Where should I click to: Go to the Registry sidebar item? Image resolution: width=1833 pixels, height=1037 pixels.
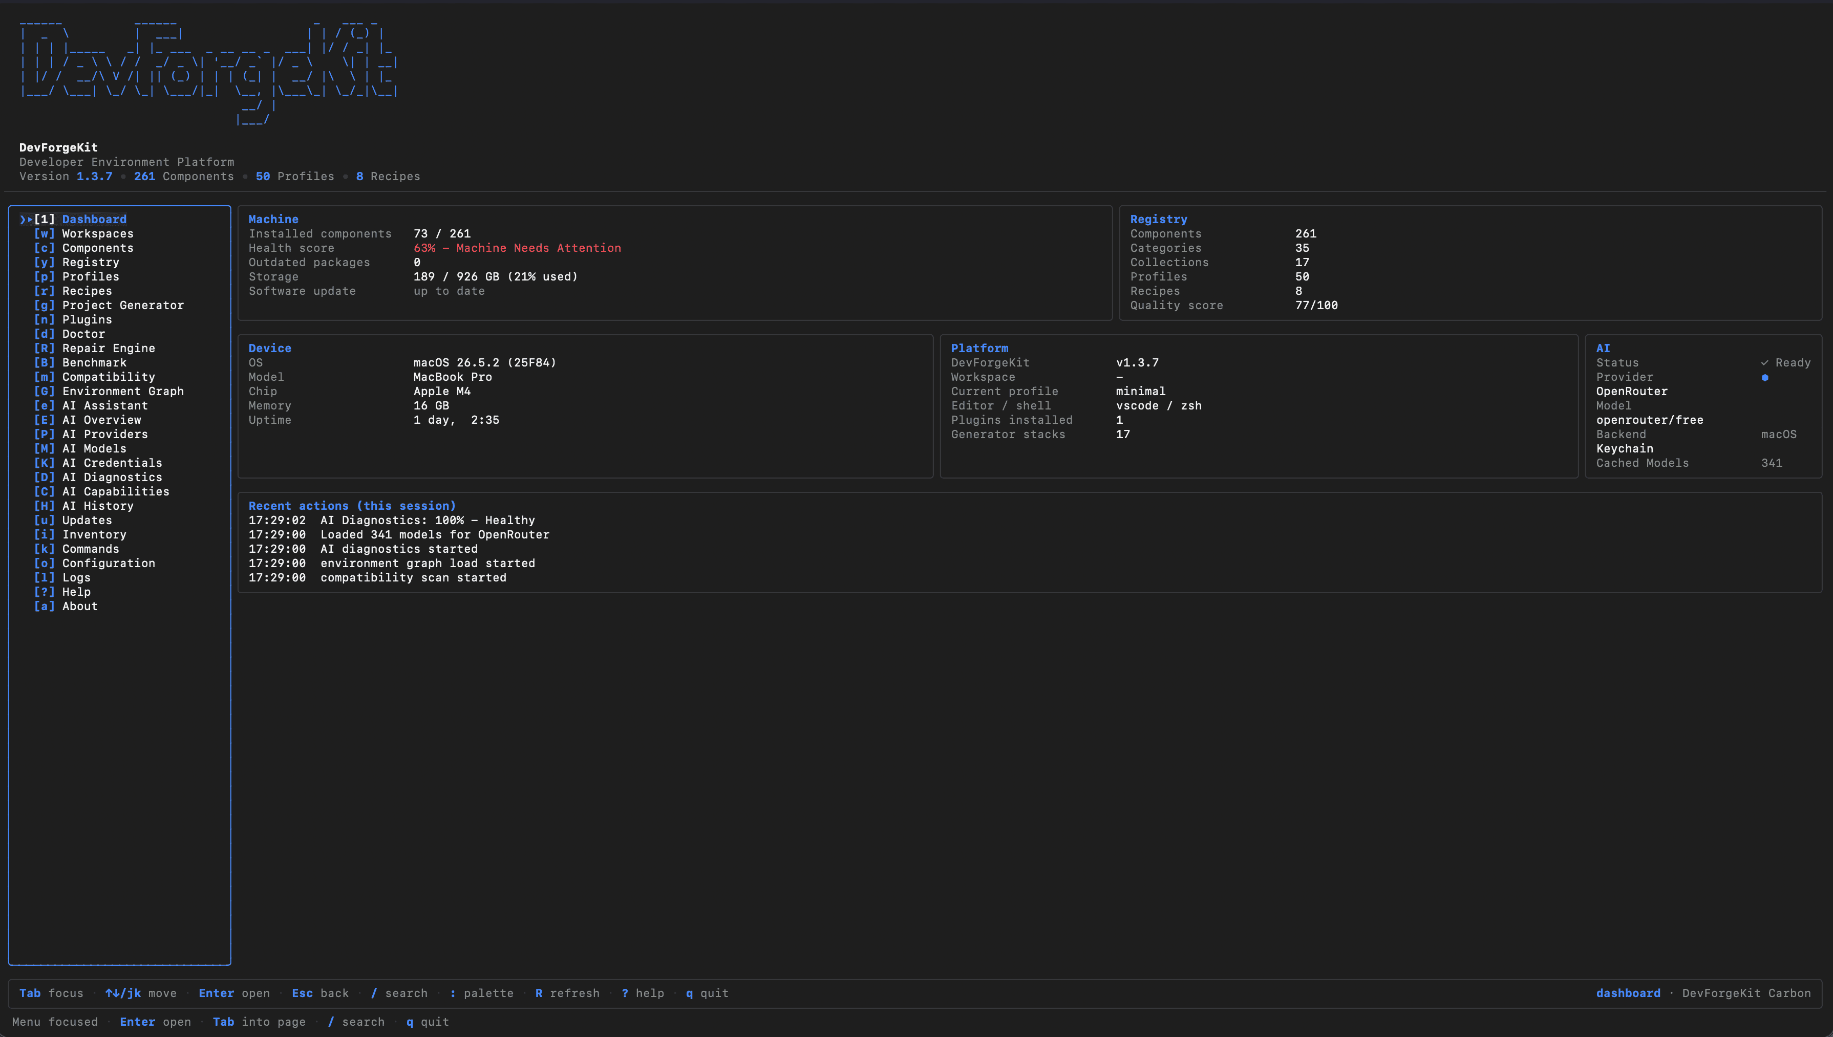click(76, 262)
